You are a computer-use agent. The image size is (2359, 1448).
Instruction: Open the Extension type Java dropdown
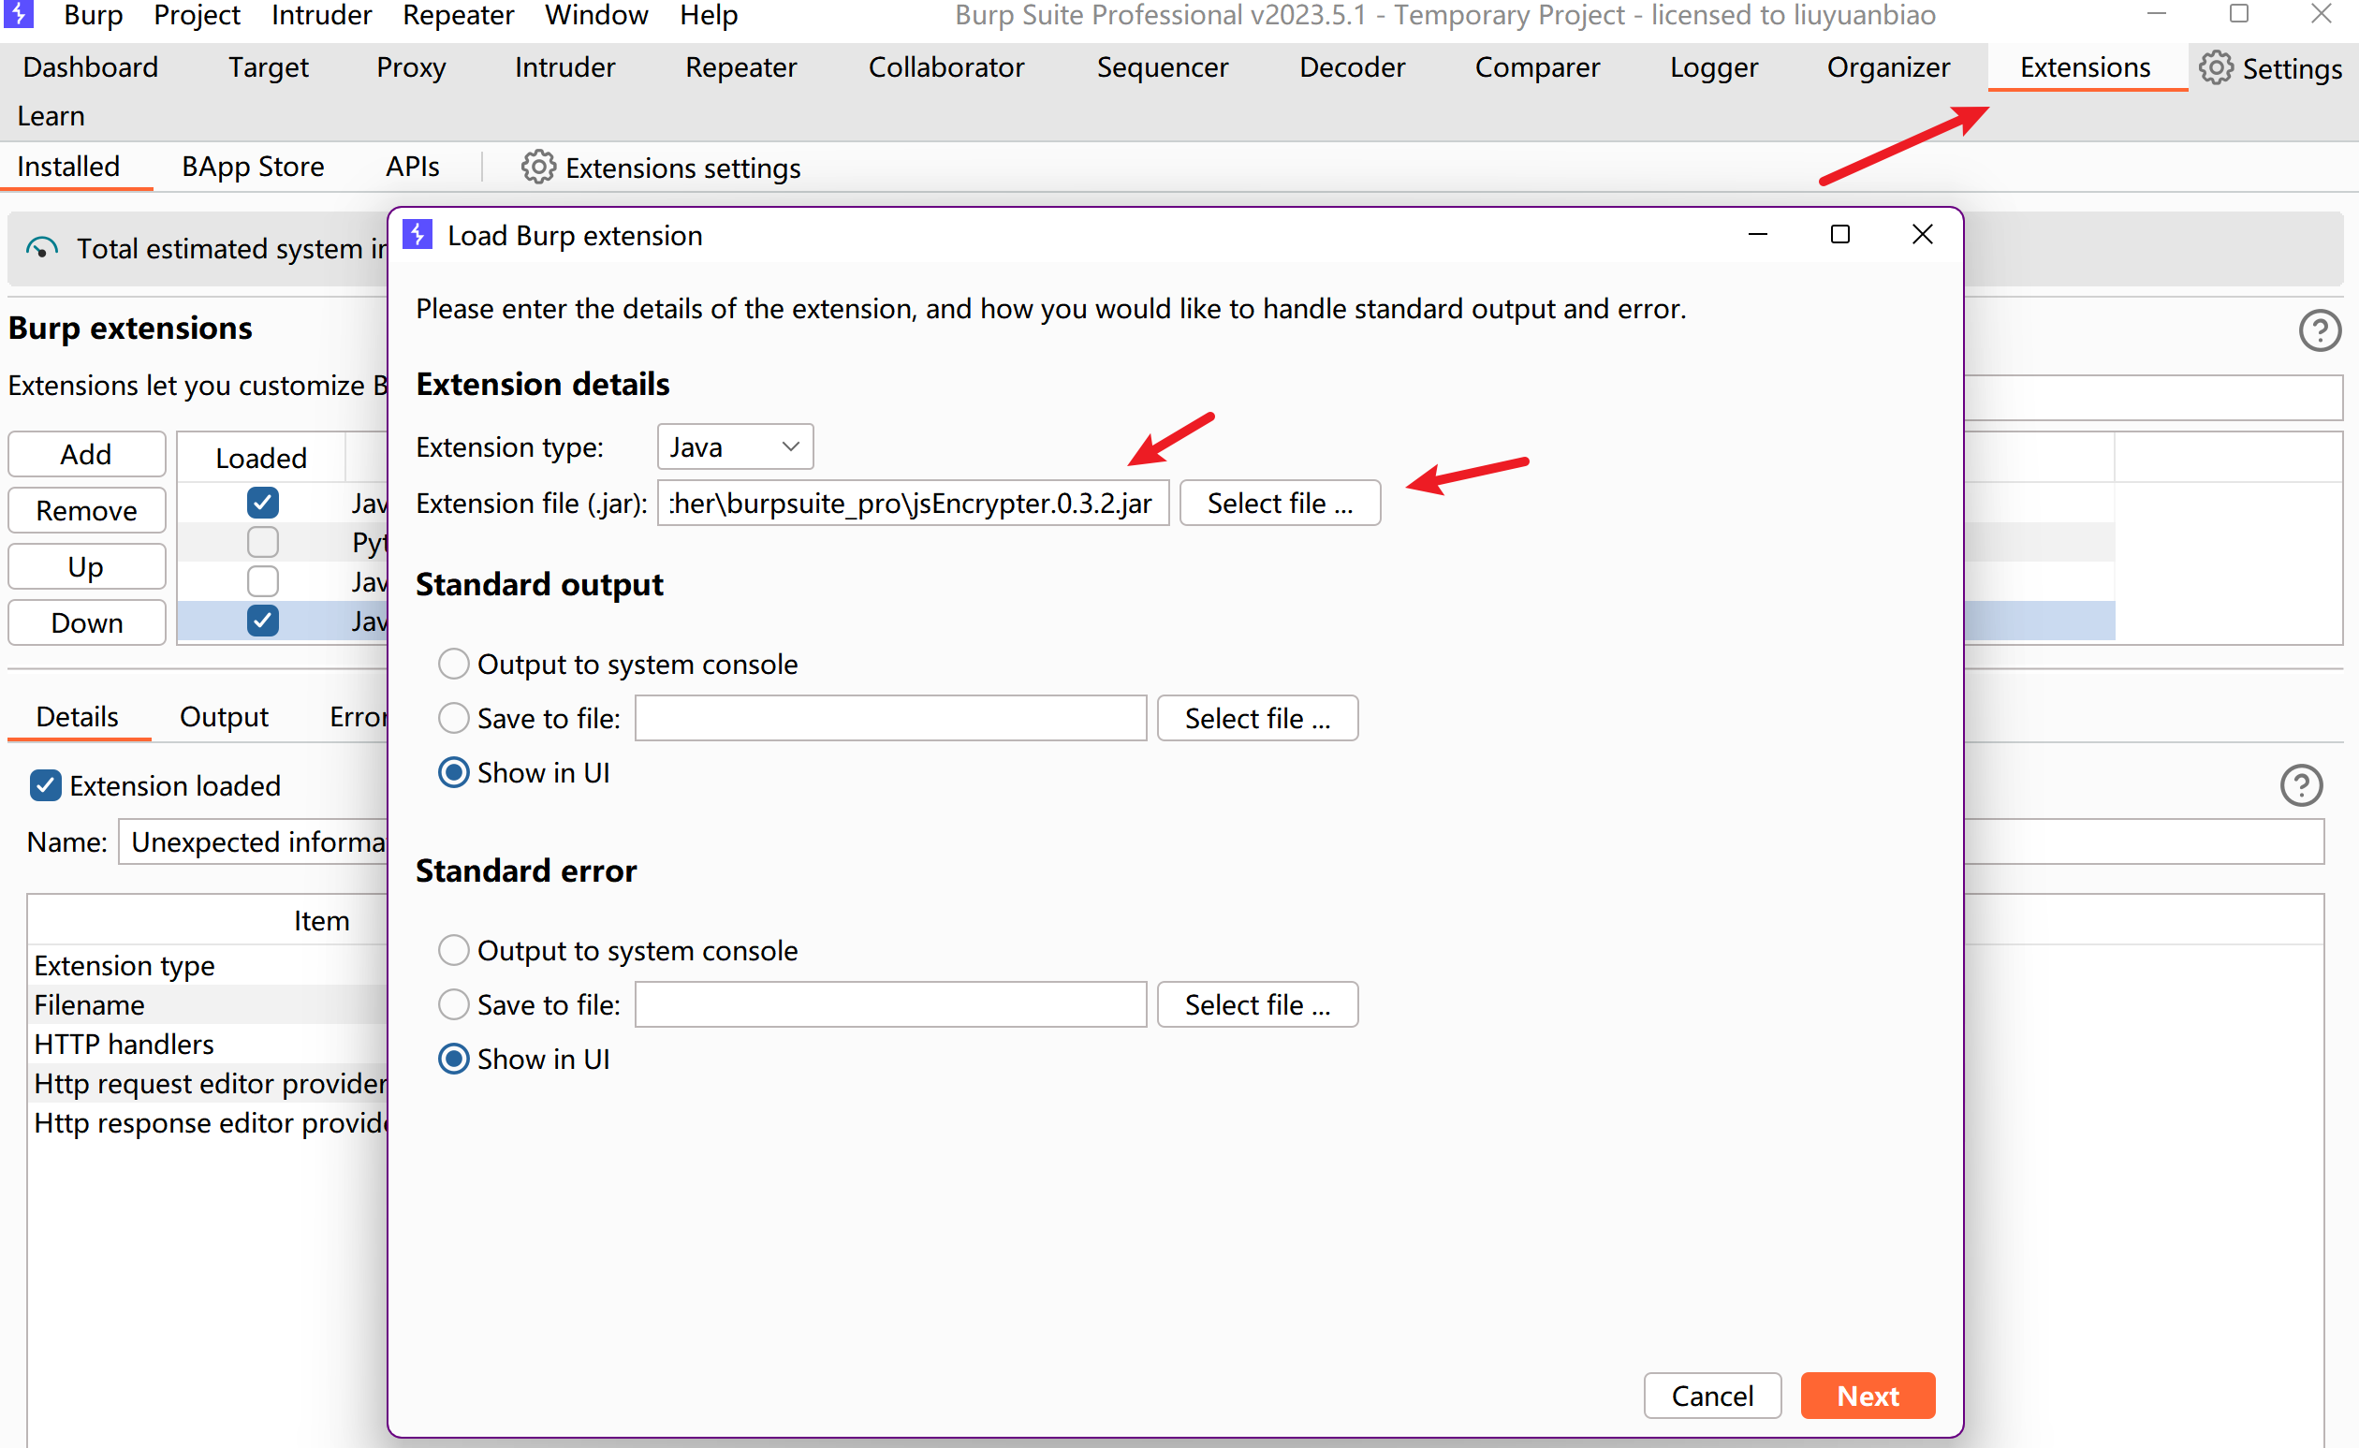coord(735,447)
